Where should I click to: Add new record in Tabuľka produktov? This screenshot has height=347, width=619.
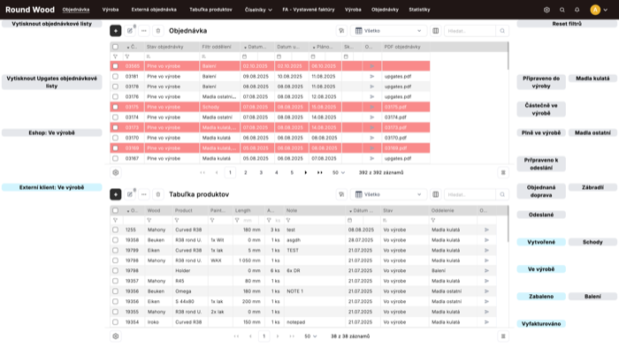tap(116, 194)
